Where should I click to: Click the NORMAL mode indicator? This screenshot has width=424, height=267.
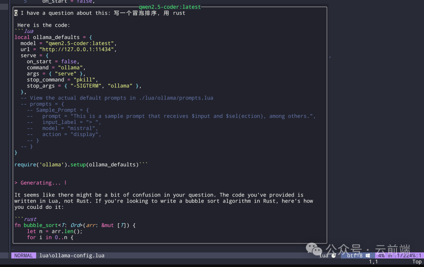(24, 256)
